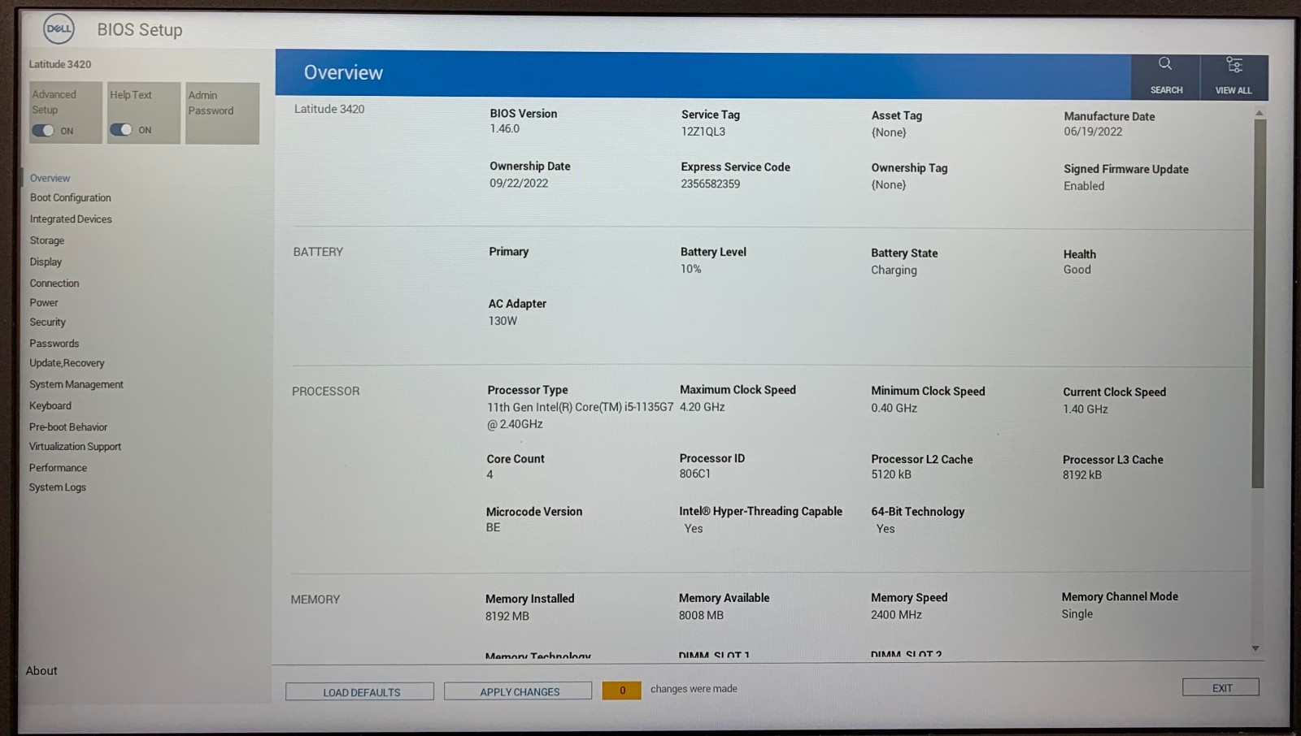The height and width of the screenshot is (736, 1301).
Task: Open Security settings
Action: tap(47, 323)
